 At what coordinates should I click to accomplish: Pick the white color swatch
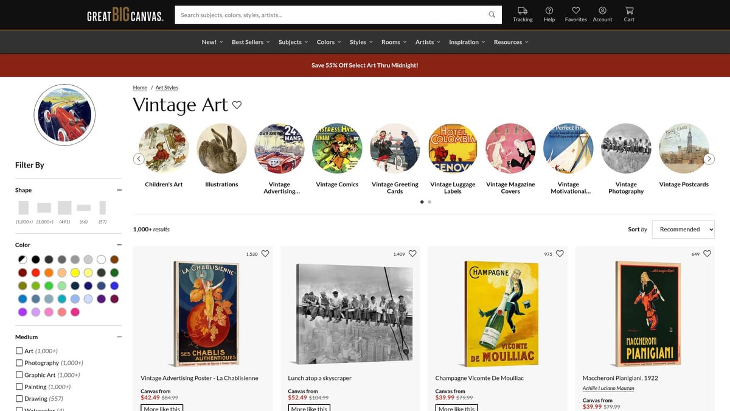point(102,259)
